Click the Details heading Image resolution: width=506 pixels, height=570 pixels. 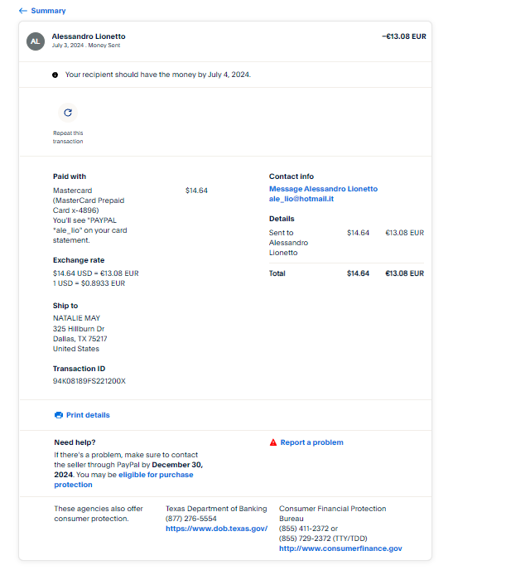point(282,219)
